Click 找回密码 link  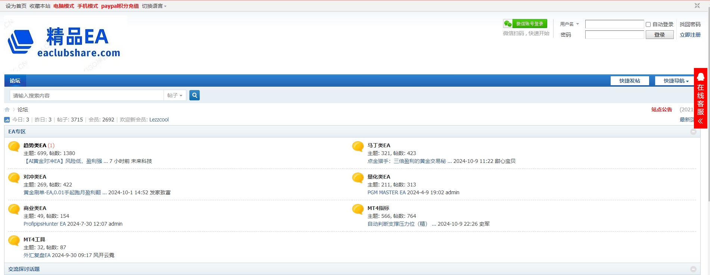coord(690,24)
